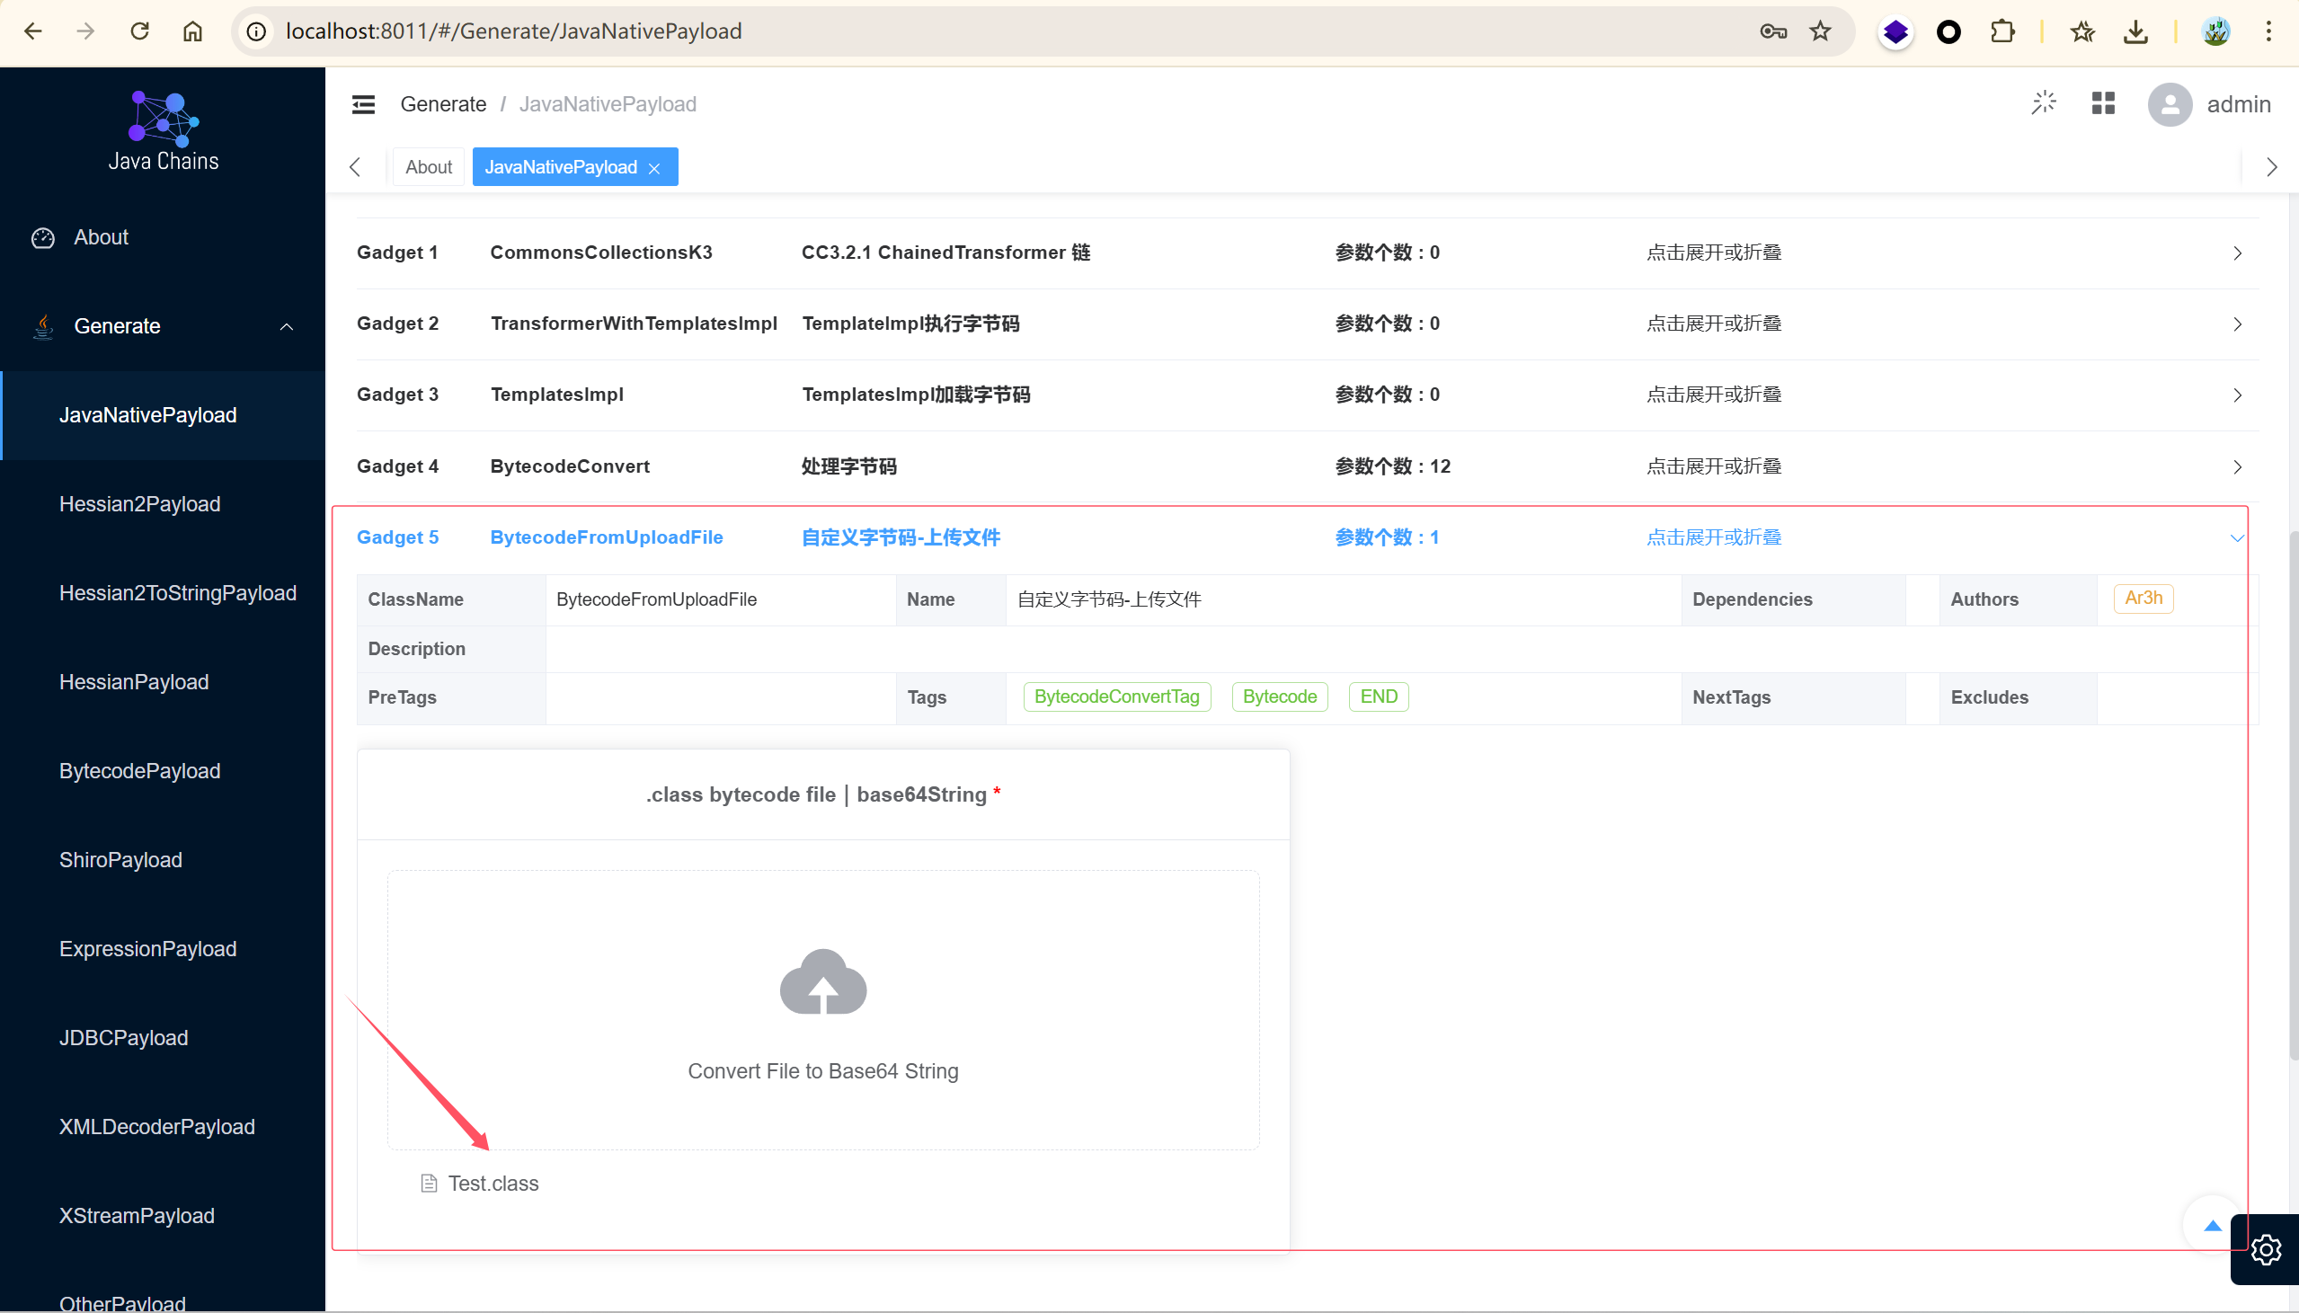Click the back-to-top arrow button
Image resolution: width=2299 pixels, height=1313 pixels.
[2212, 1225]
